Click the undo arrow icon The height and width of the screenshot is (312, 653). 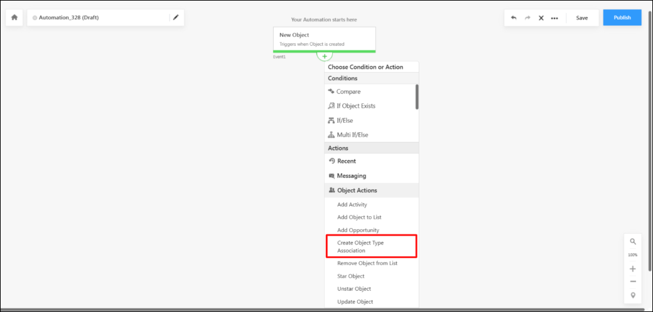(514, 18)
